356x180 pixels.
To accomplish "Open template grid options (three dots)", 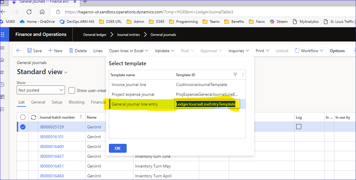I will tap(243, 75).
